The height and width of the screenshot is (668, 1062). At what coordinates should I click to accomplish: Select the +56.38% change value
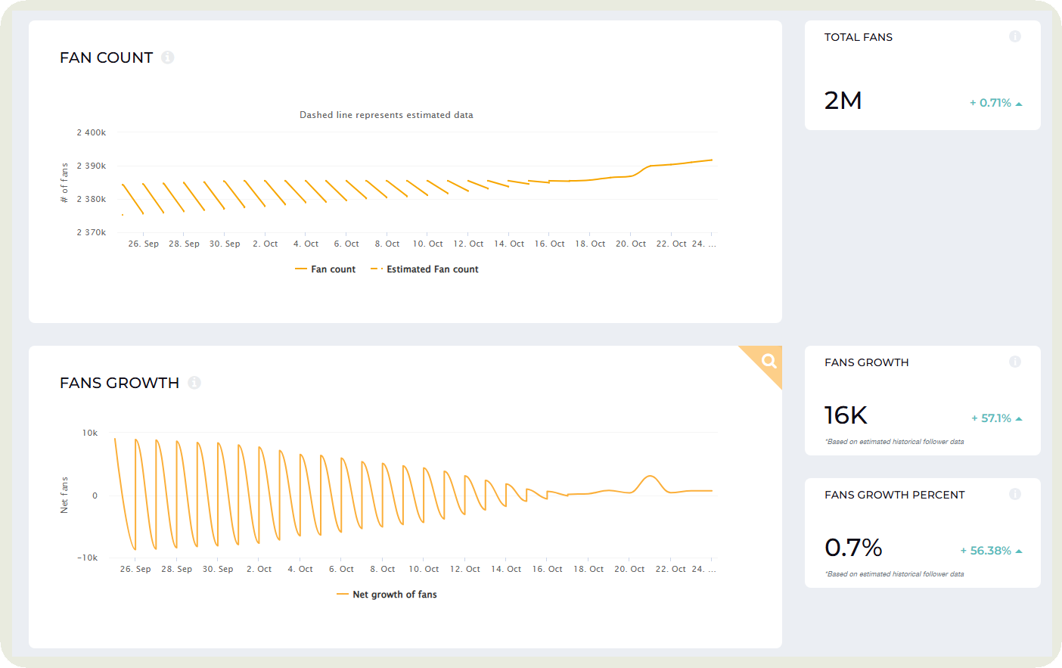click(989, 550)
